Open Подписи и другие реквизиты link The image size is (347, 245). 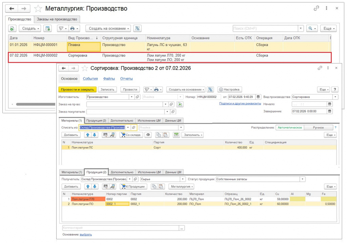240,103
